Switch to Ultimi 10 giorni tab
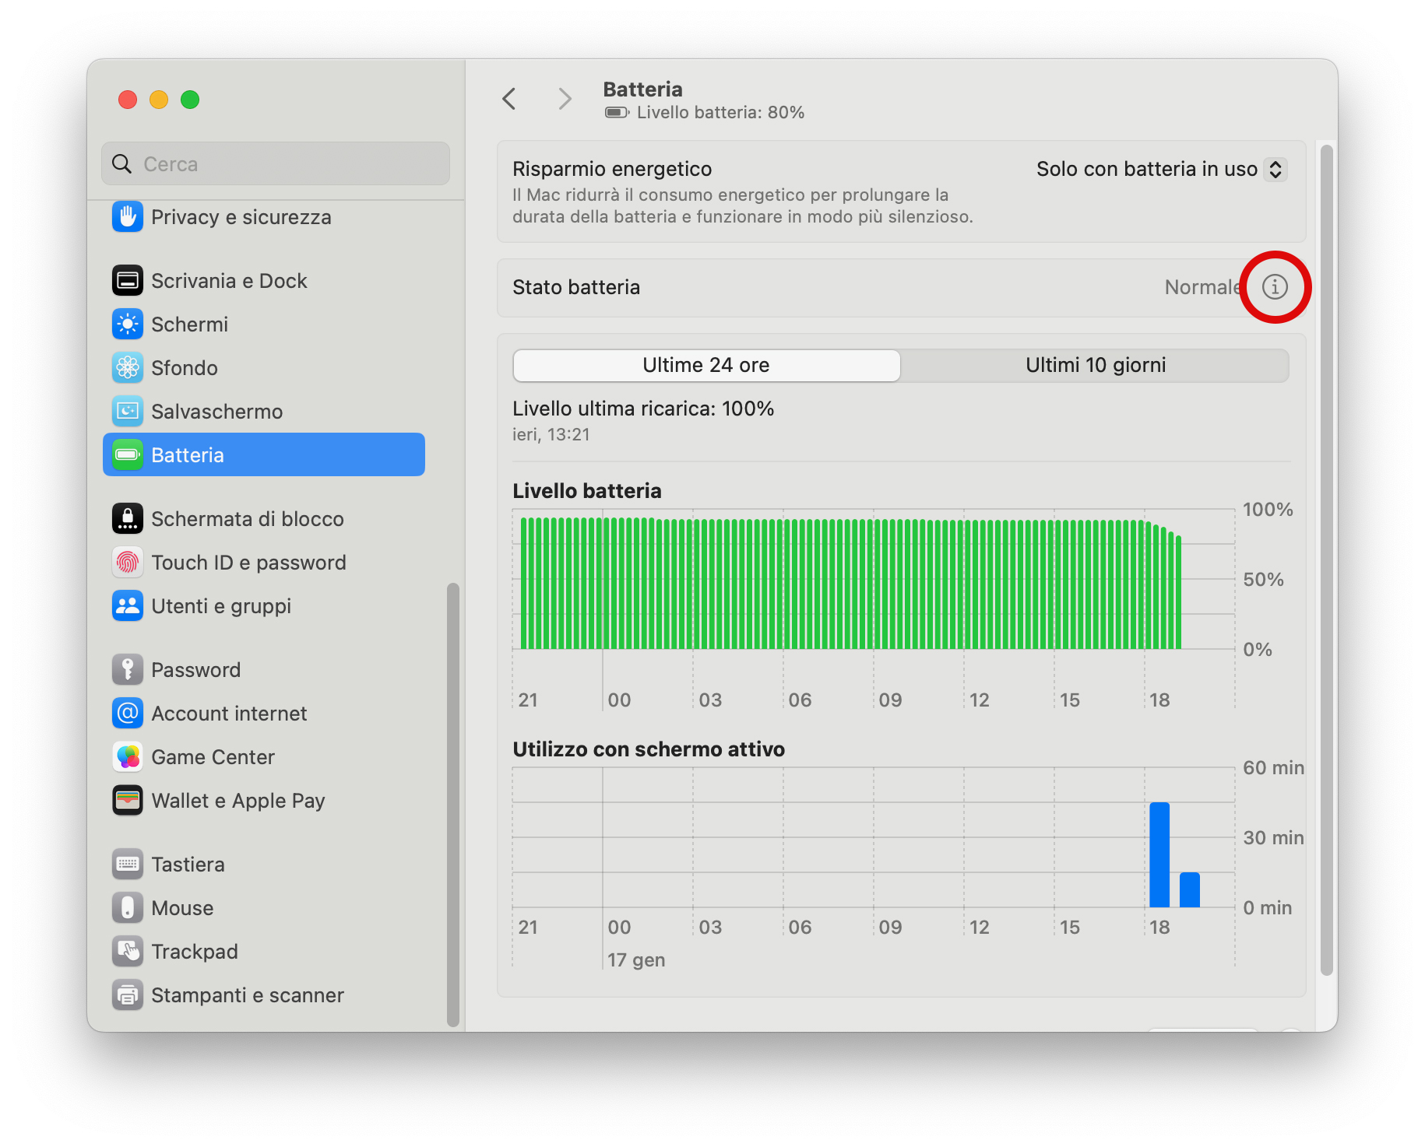 tap(1095, 366)
